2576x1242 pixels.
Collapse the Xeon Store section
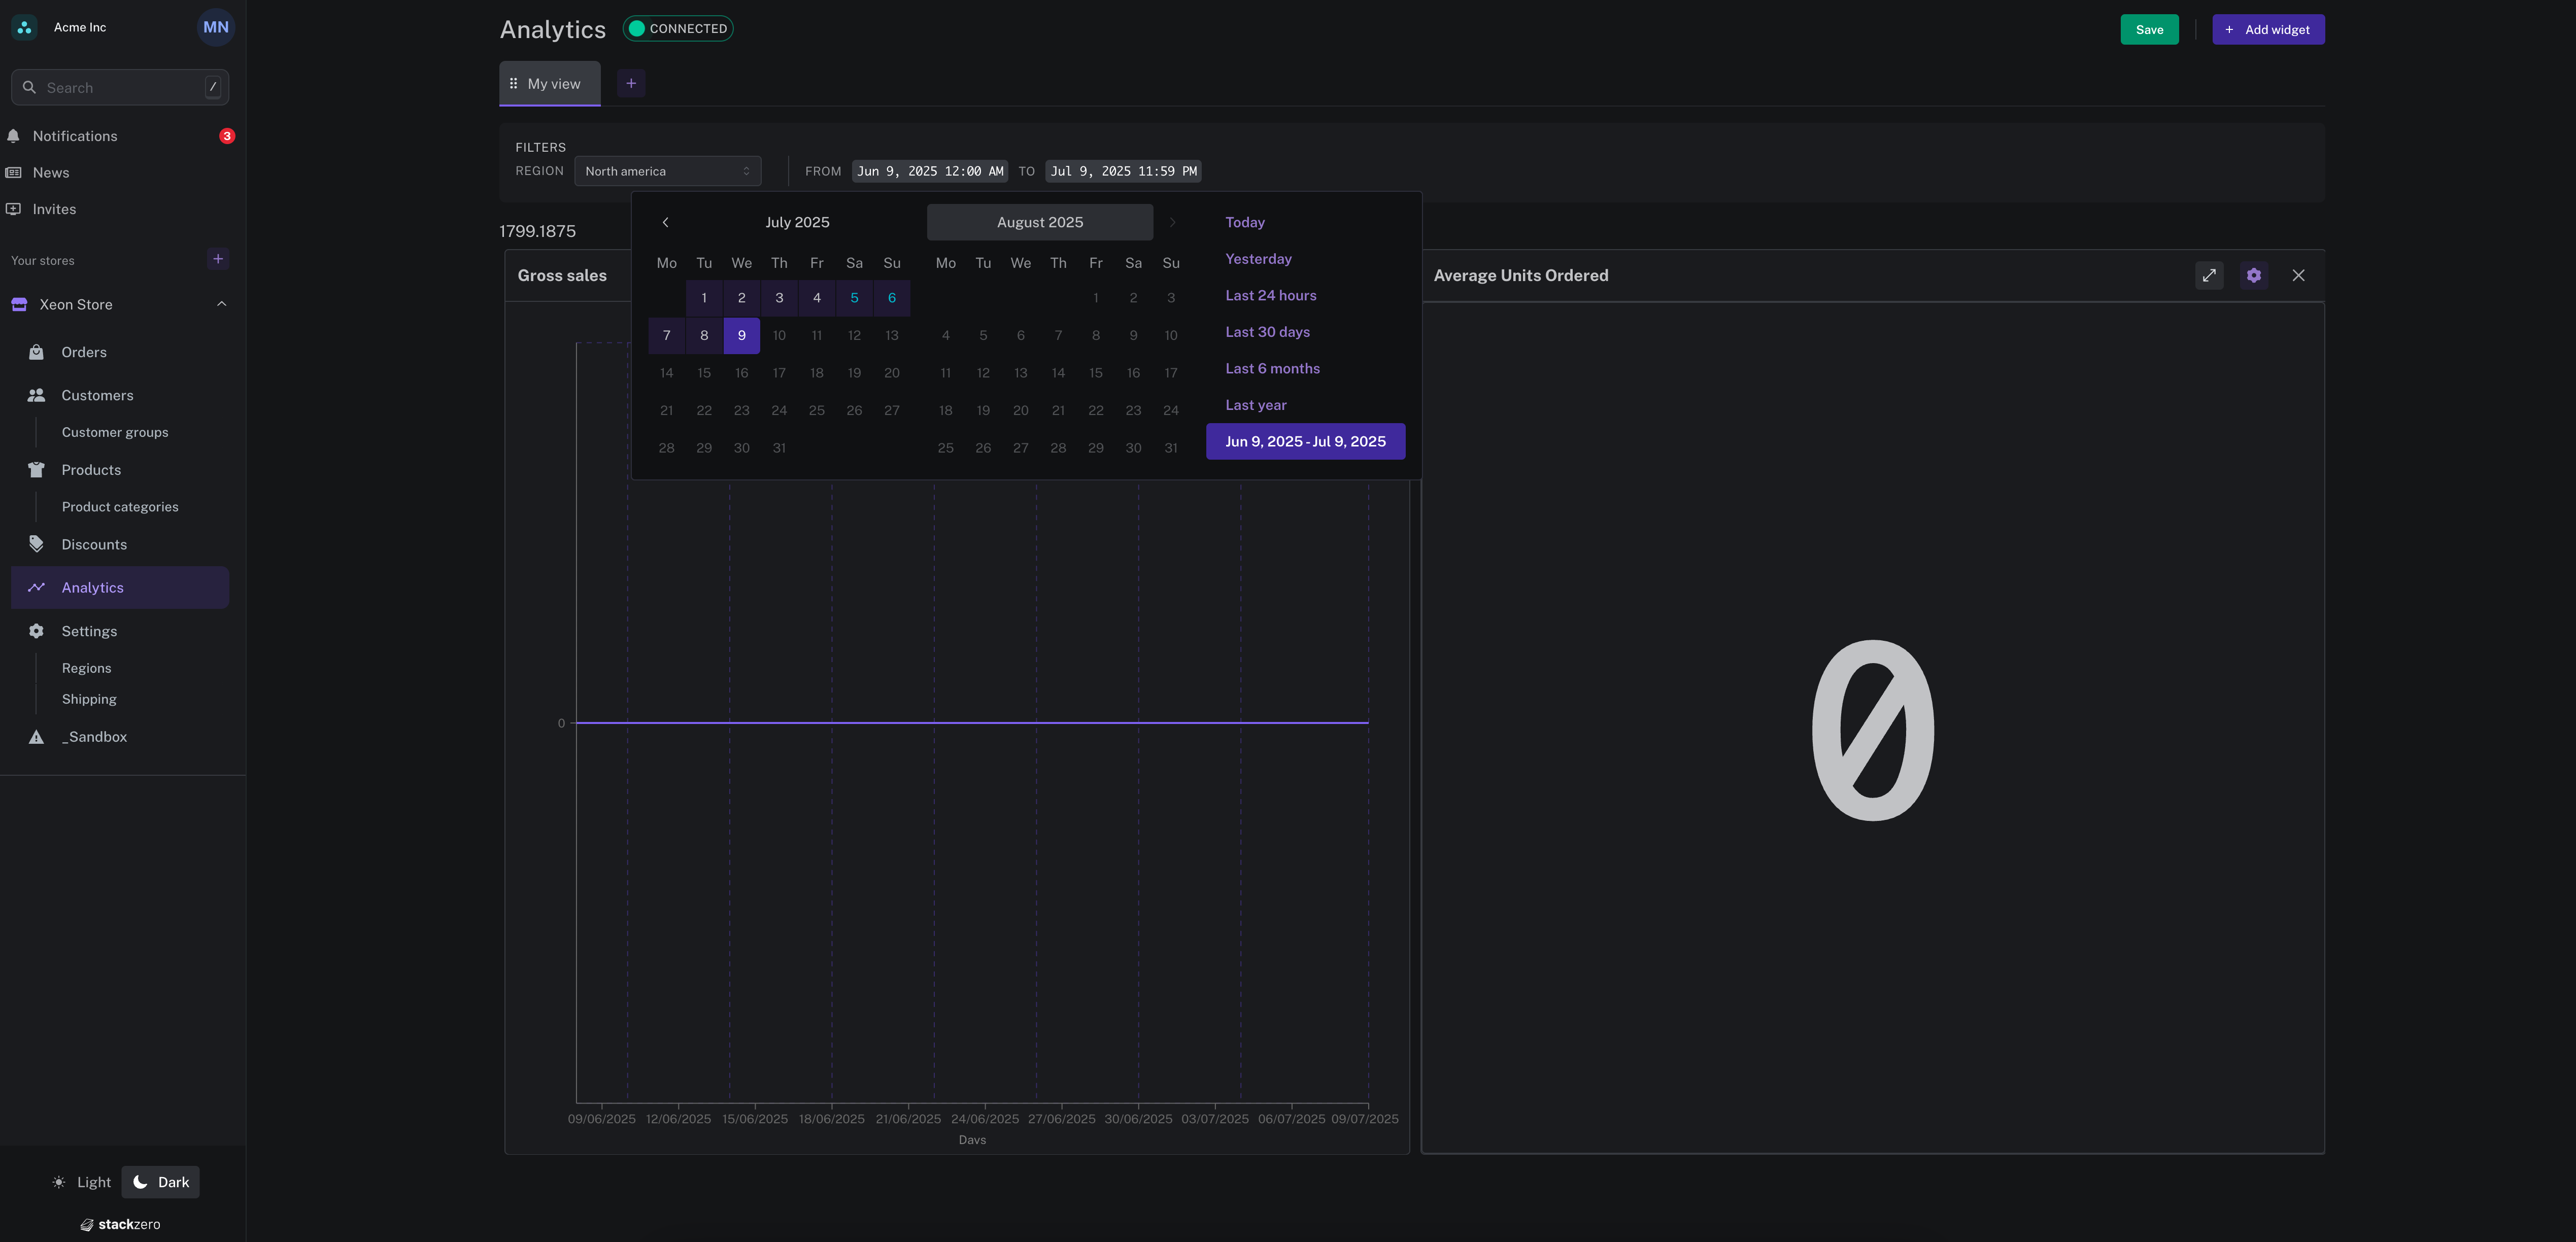coord(221,303)
